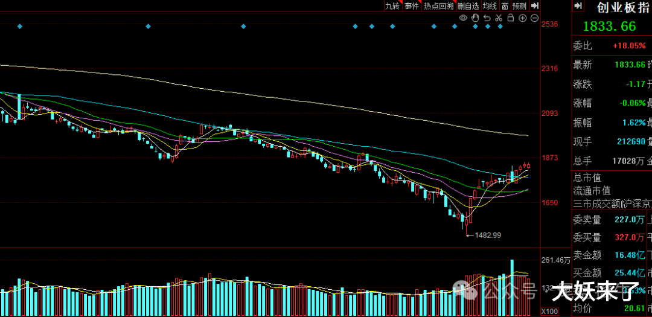Click the 委买量 327.0万 value

click(x=630, y=238)
